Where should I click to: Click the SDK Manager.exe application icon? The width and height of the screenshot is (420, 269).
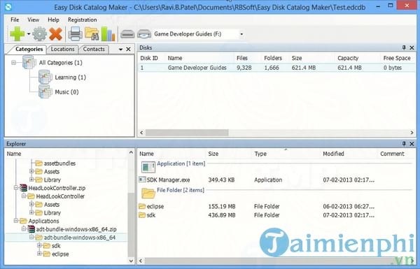coord(142,180)
